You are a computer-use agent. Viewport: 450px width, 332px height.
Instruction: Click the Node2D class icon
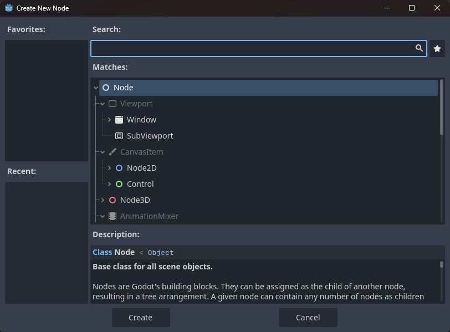click(119, 167)
